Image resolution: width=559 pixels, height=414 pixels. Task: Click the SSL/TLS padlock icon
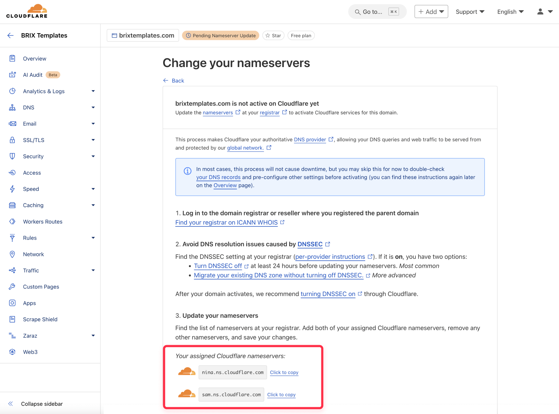[12, 140]
